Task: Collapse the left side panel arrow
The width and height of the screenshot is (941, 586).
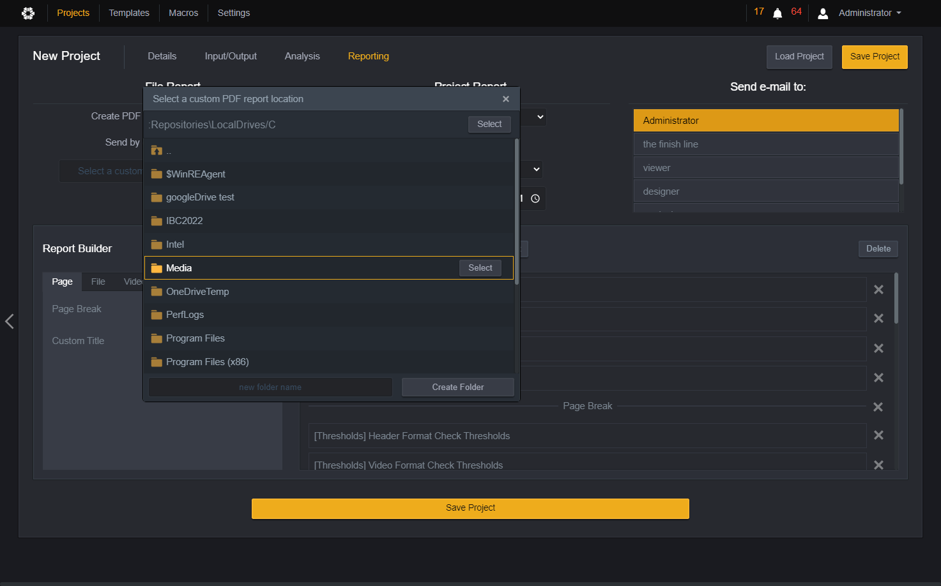Action: [x=9, y=321]
